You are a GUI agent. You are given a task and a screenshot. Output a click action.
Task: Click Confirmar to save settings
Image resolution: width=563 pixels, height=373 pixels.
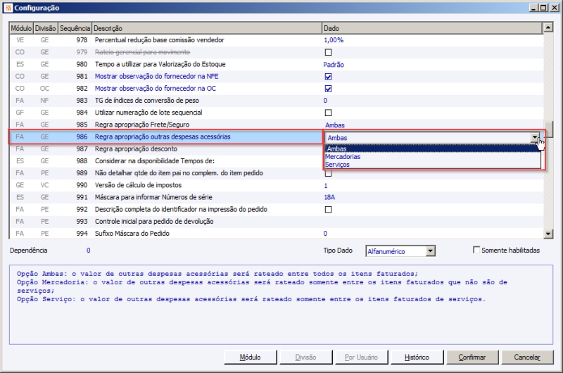(472, 358)
